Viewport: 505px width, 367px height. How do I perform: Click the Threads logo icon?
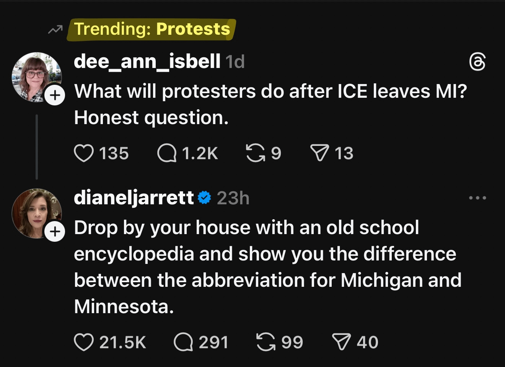pos(477,62)
